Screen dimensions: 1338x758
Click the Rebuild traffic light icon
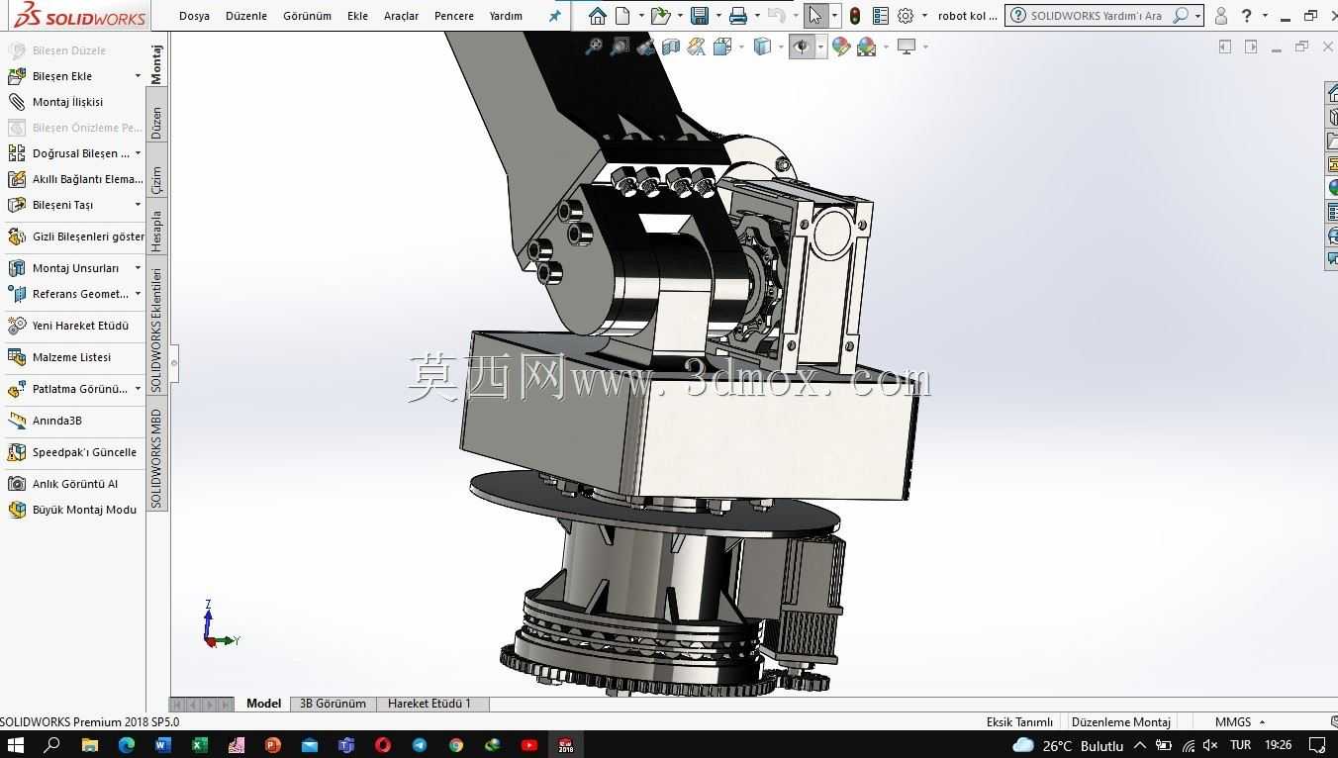(x=854, y=16)
